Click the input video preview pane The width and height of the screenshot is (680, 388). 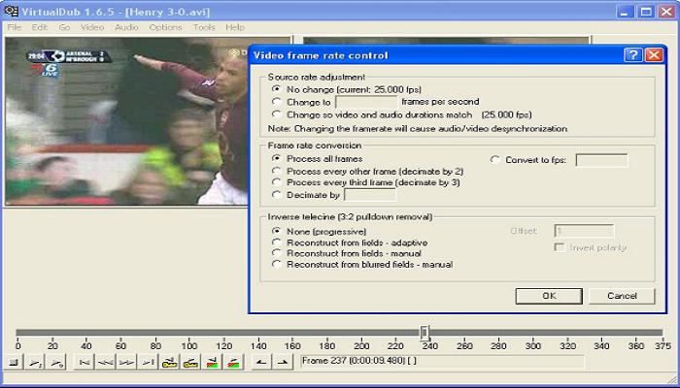[x=128, y=121]
